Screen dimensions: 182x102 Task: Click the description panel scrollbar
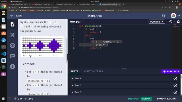click(x=67, y=50)
